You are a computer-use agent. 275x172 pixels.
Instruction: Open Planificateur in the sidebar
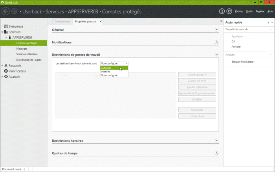pos(17,71)
